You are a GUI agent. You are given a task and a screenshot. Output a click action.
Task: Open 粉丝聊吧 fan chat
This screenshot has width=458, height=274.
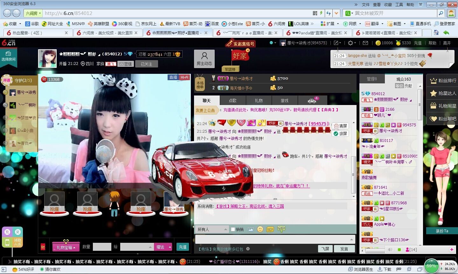click(443, 119)
